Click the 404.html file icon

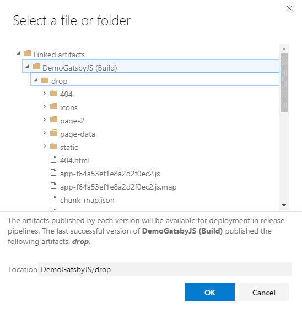[53, 159]
